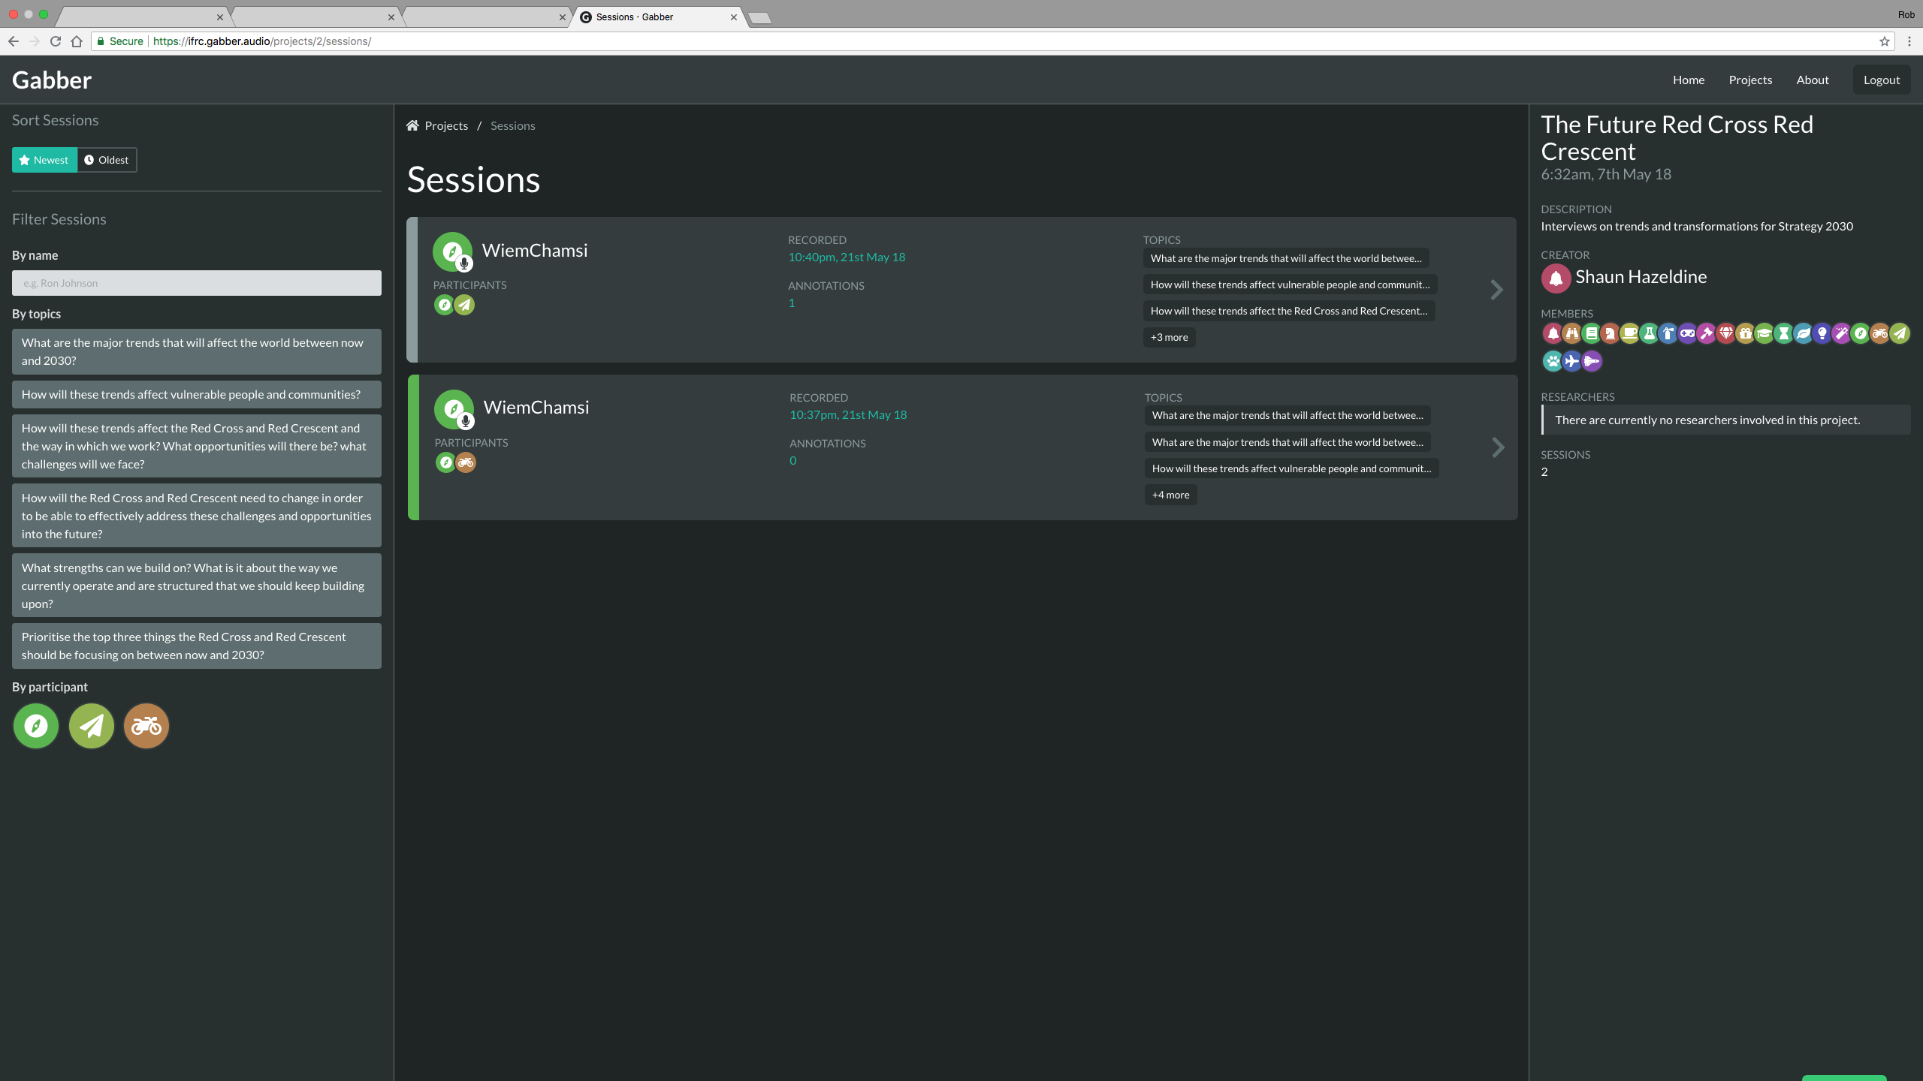
Task: Select the gavel member avatar
Action: [1707, 333]
